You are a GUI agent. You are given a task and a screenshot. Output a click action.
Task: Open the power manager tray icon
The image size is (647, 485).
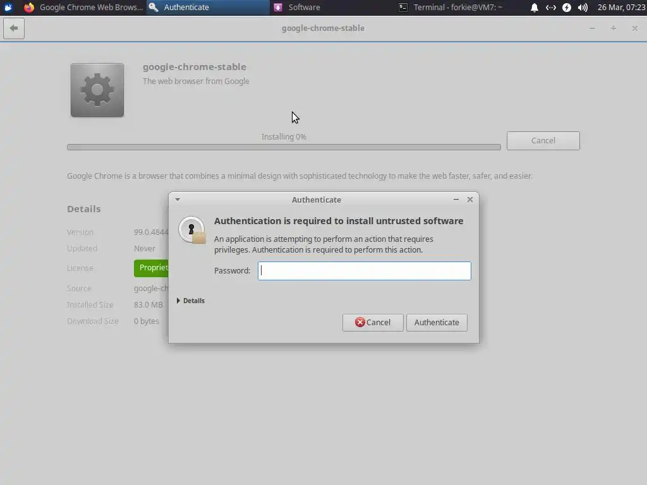click(x=567, y=8)
